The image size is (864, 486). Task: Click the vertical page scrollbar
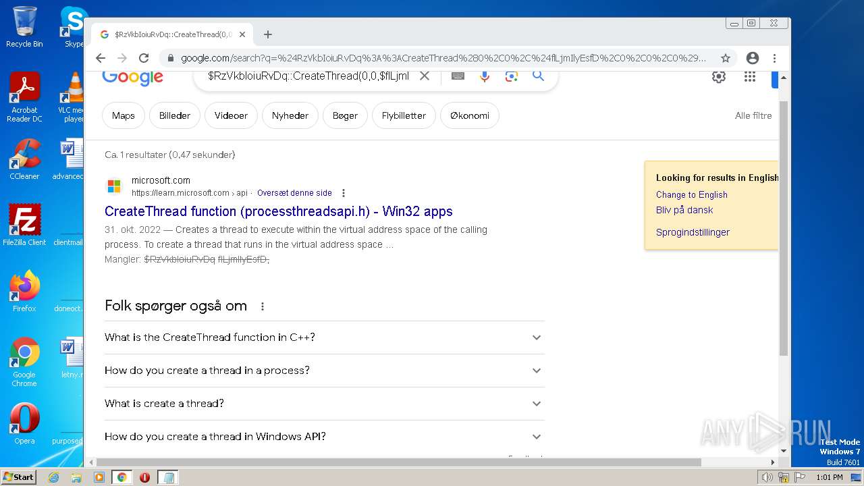click(784, 230)
